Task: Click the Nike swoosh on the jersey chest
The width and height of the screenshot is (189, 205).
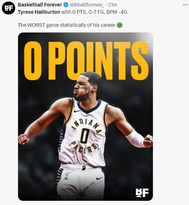Action: 77,111
